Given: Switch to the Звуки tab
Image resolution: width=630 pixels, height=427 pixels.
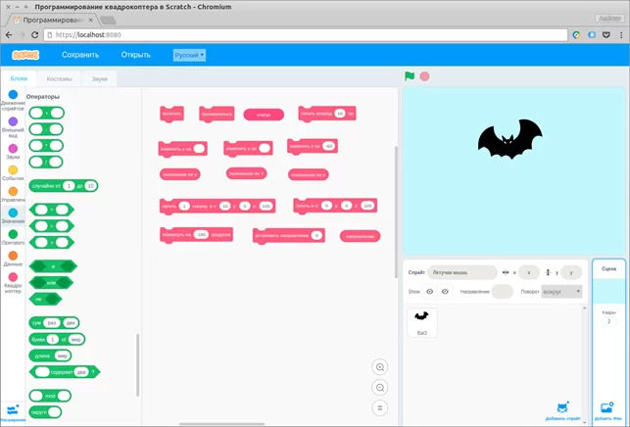Looking at the screenshot, I should point(99,78).
